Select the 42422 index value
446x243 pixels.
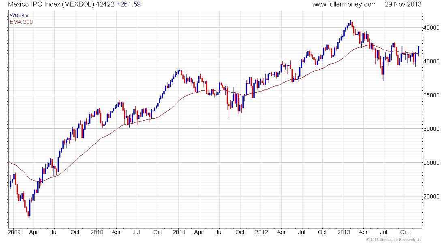105,4
